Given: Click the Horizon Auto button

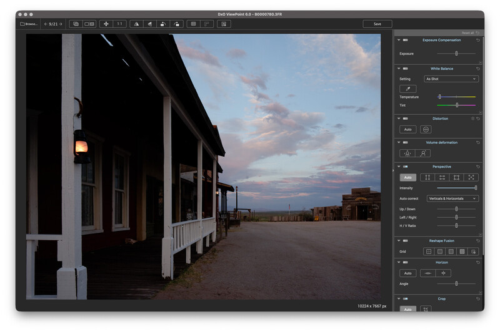Looking at the screenshot, I should click(408, 273).
